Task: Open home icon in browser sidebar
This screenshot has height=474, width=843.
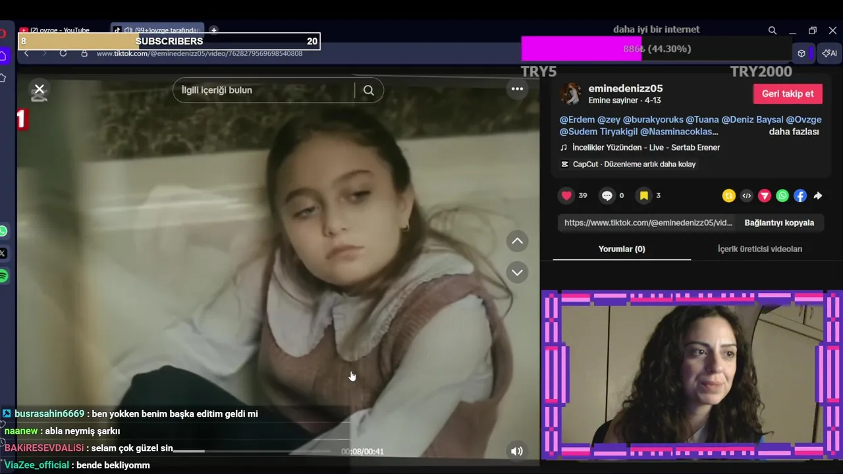Action: point(3,56)
